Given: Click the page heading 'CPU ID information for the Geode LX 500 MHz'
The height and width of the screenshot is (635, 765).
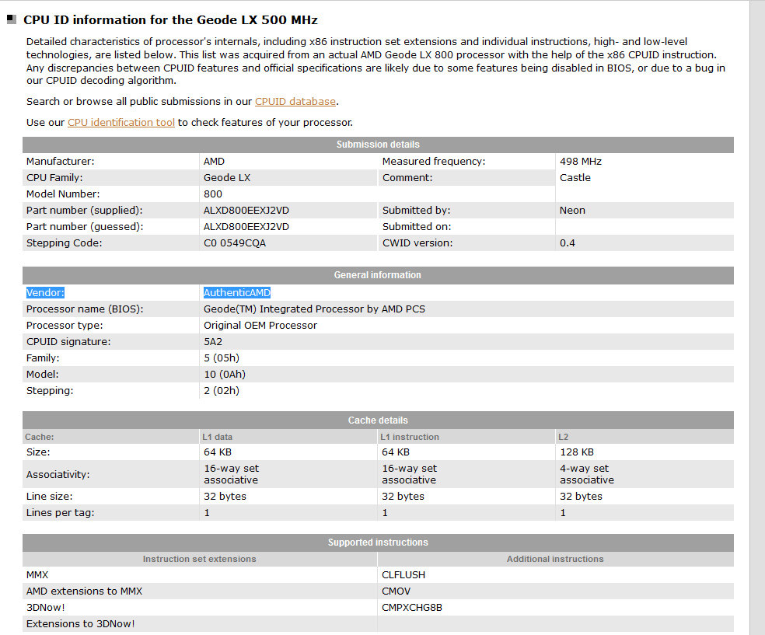Looking at the screenshot, I should [170, 20].
